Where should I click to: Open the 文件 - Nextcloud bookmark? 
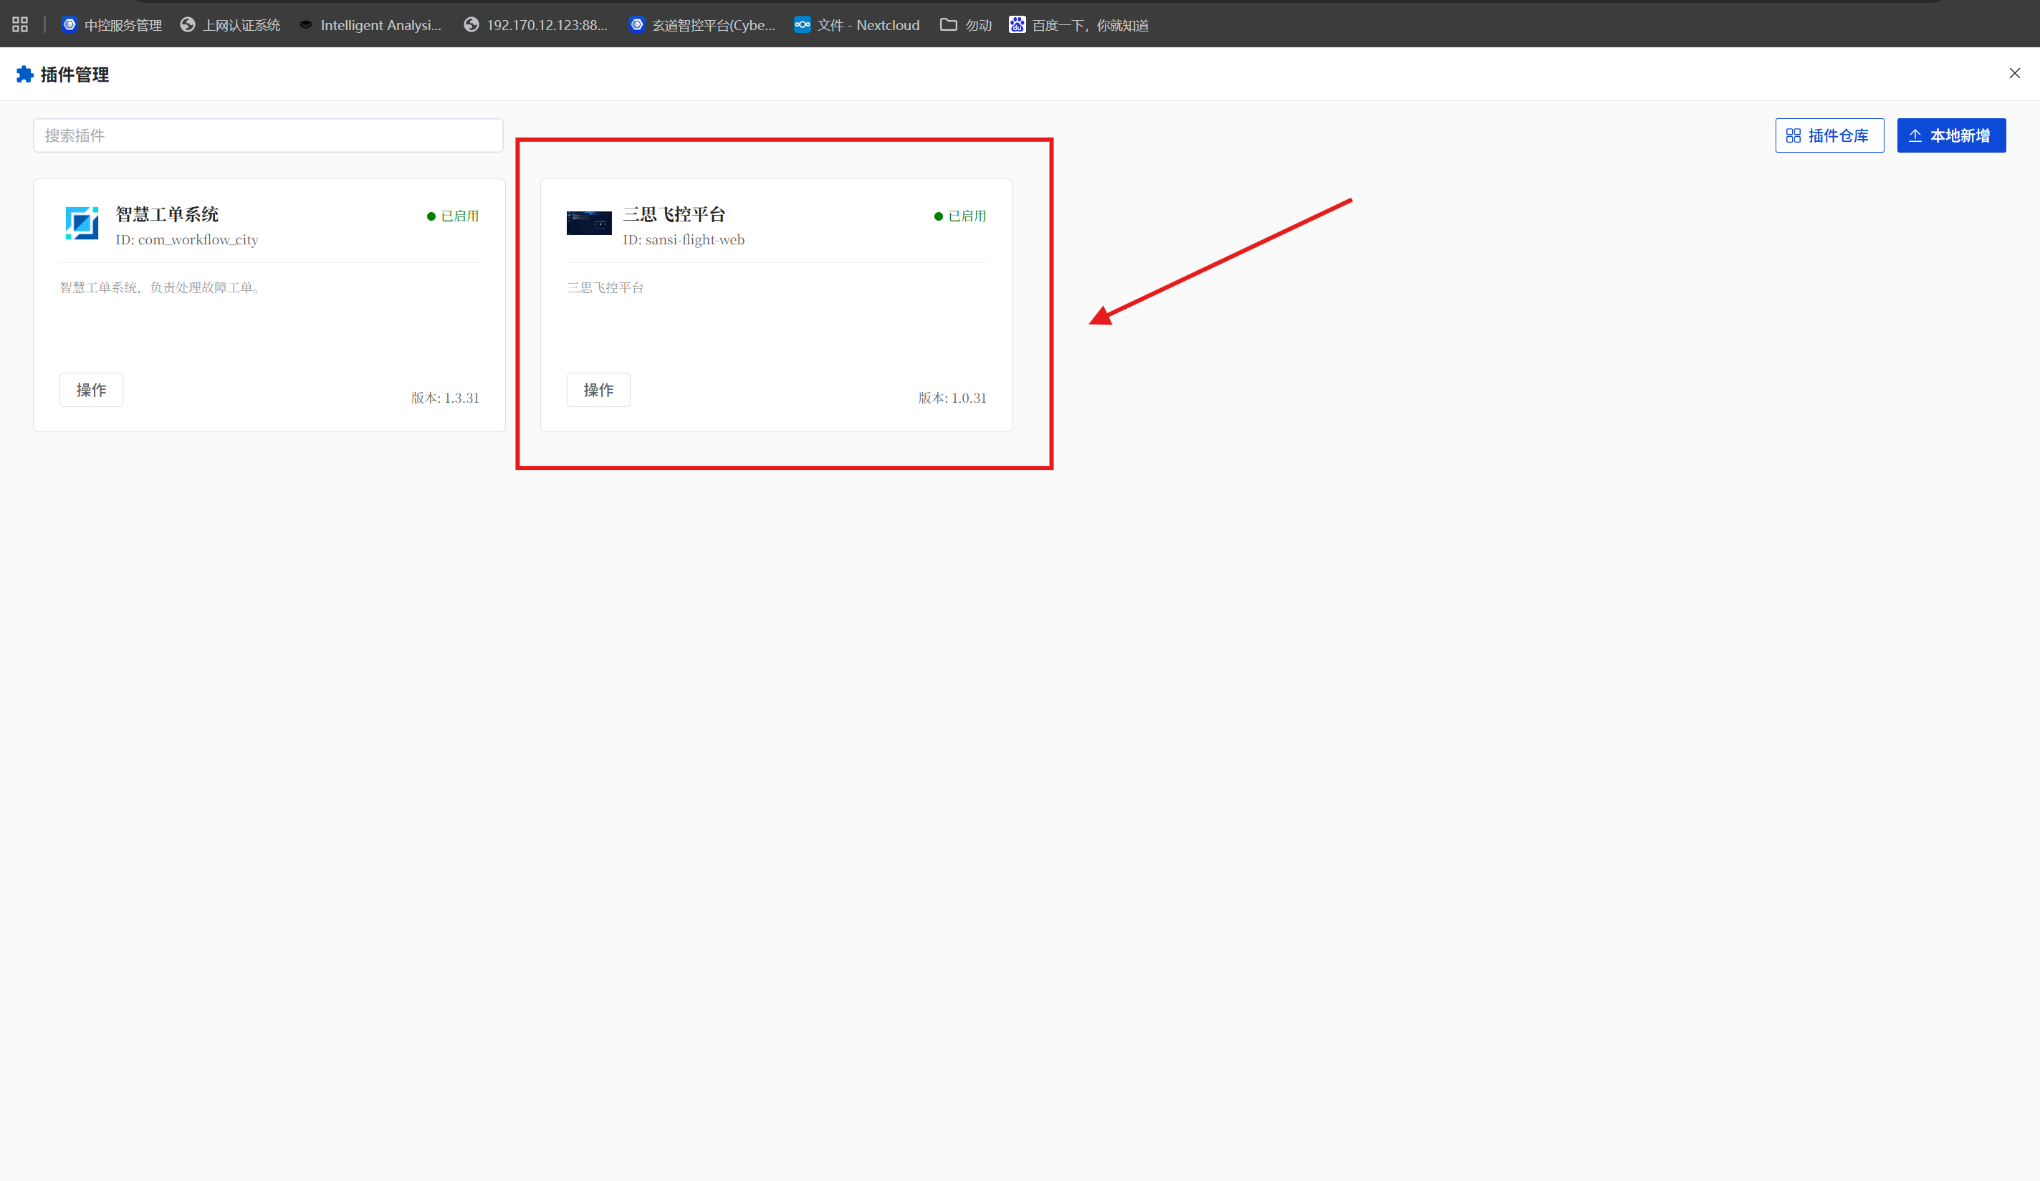click(857, 25)
